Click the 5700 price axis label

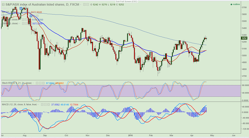[x=244, y=7]
